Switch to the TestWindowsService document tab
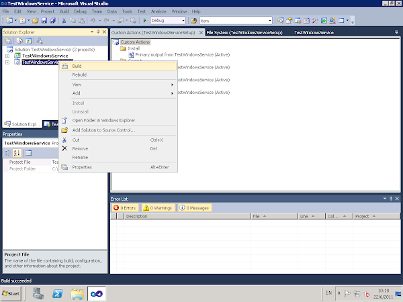The width and height of the screenshot is (403, 302). click(x=314, y=33)
